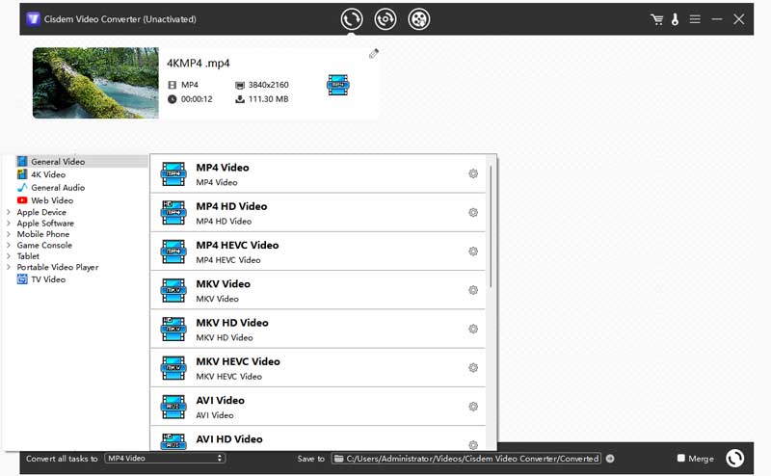
Task: Enable the Merge checkbox
Action: pos(681,458)
